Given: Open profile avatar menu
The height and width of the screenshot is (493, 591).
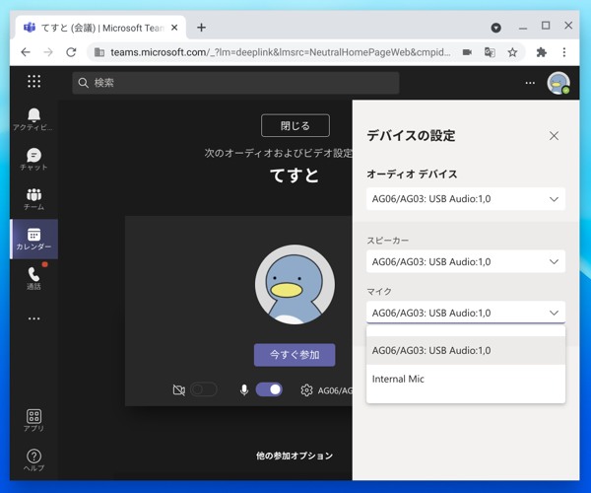Looking at the screenshot, I should (x=558, y=83).
